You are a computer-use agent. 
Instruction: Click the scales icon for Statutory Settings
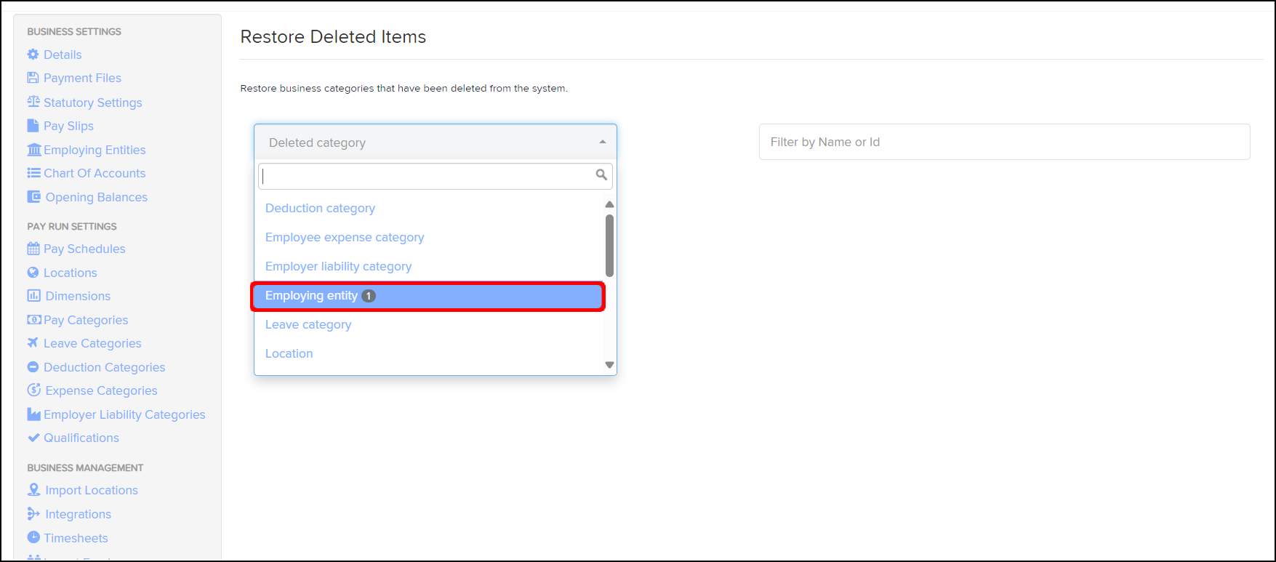pos(33,102)
